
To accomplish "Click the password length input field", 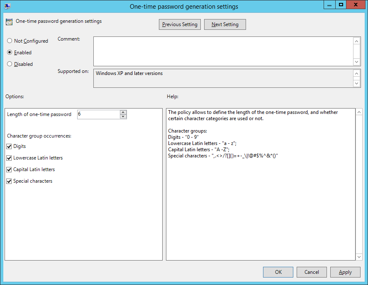I will 98,114.
